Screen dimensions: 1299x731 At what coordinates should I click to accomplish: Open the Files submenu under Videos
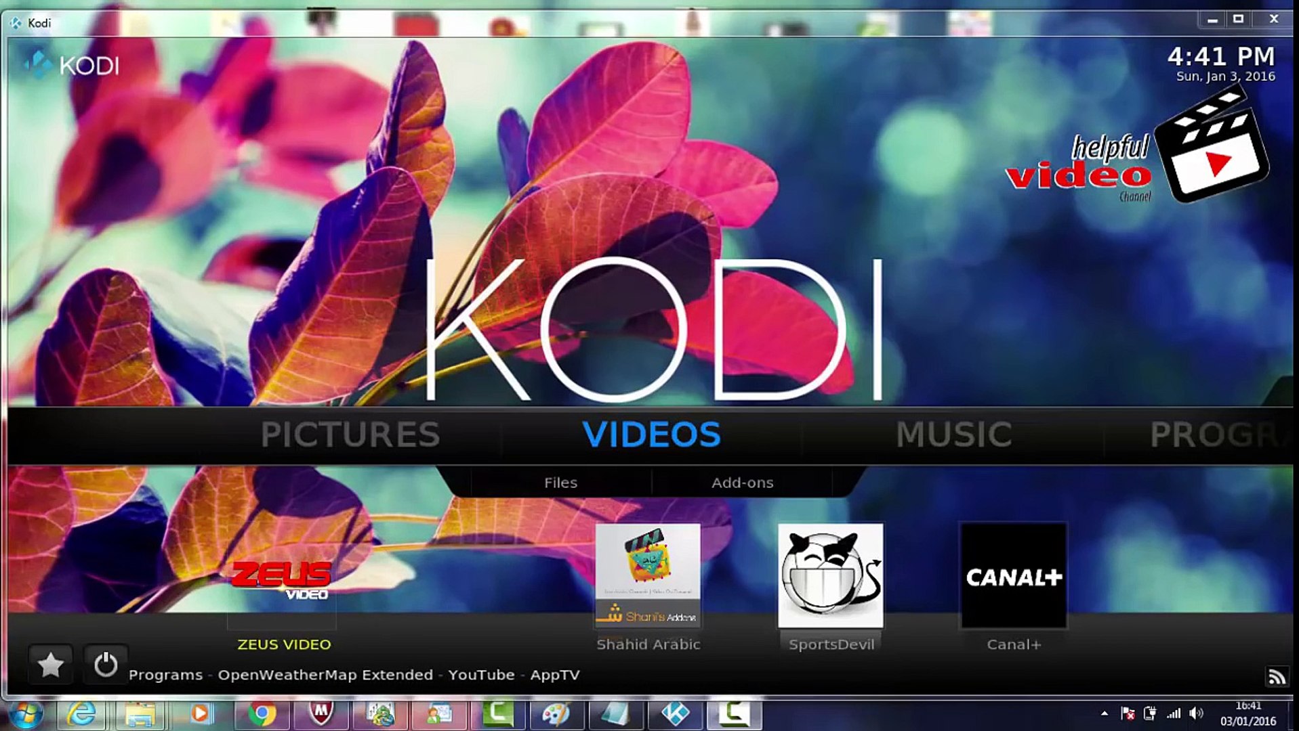click(560, 483)
